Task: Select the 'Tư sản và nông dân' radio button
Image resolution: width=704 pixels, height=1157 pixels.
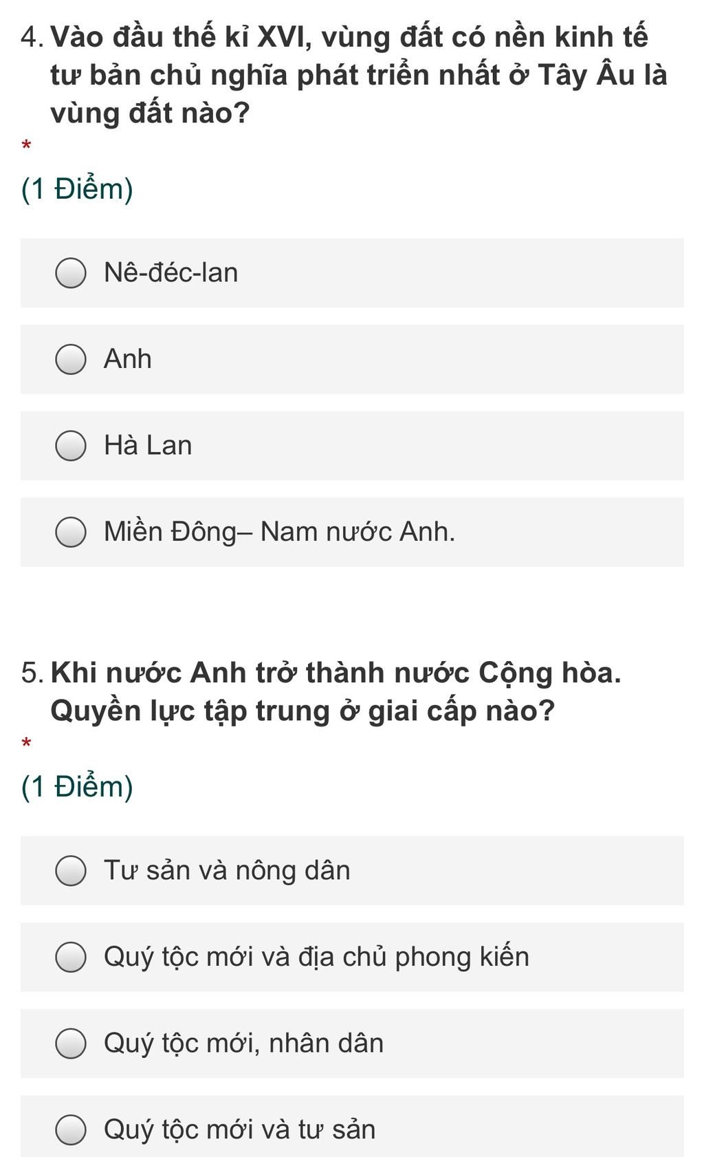Action: tap(70, 871)
